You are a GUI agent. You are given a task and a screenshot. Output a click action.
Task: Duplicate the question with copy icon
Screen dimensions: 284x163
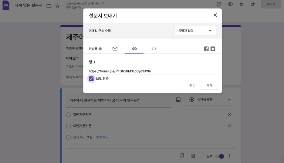pyautogui.click(x=182, y=156)
